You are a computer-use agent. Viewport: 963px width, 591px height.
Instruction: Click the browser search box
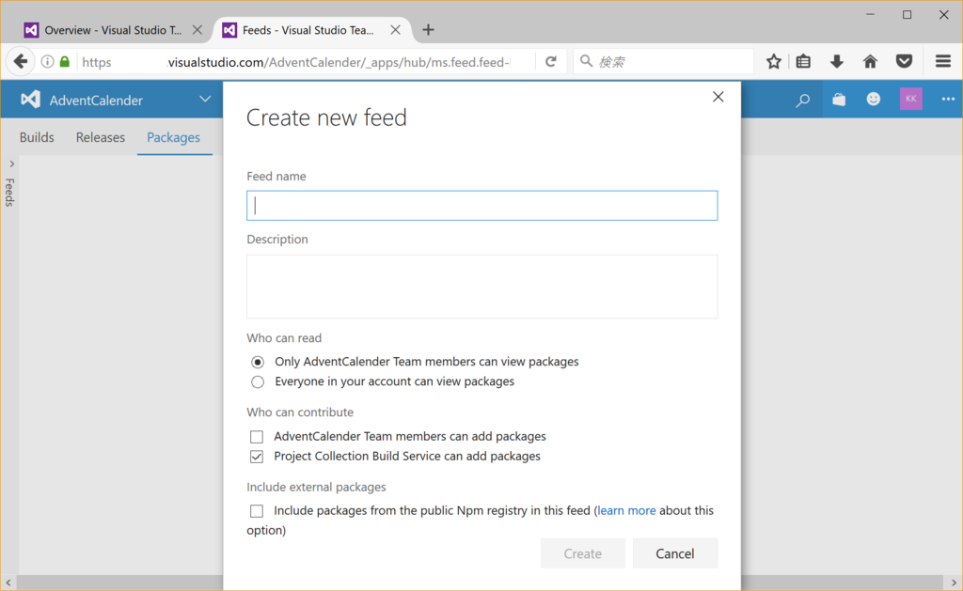coord(663,61)
